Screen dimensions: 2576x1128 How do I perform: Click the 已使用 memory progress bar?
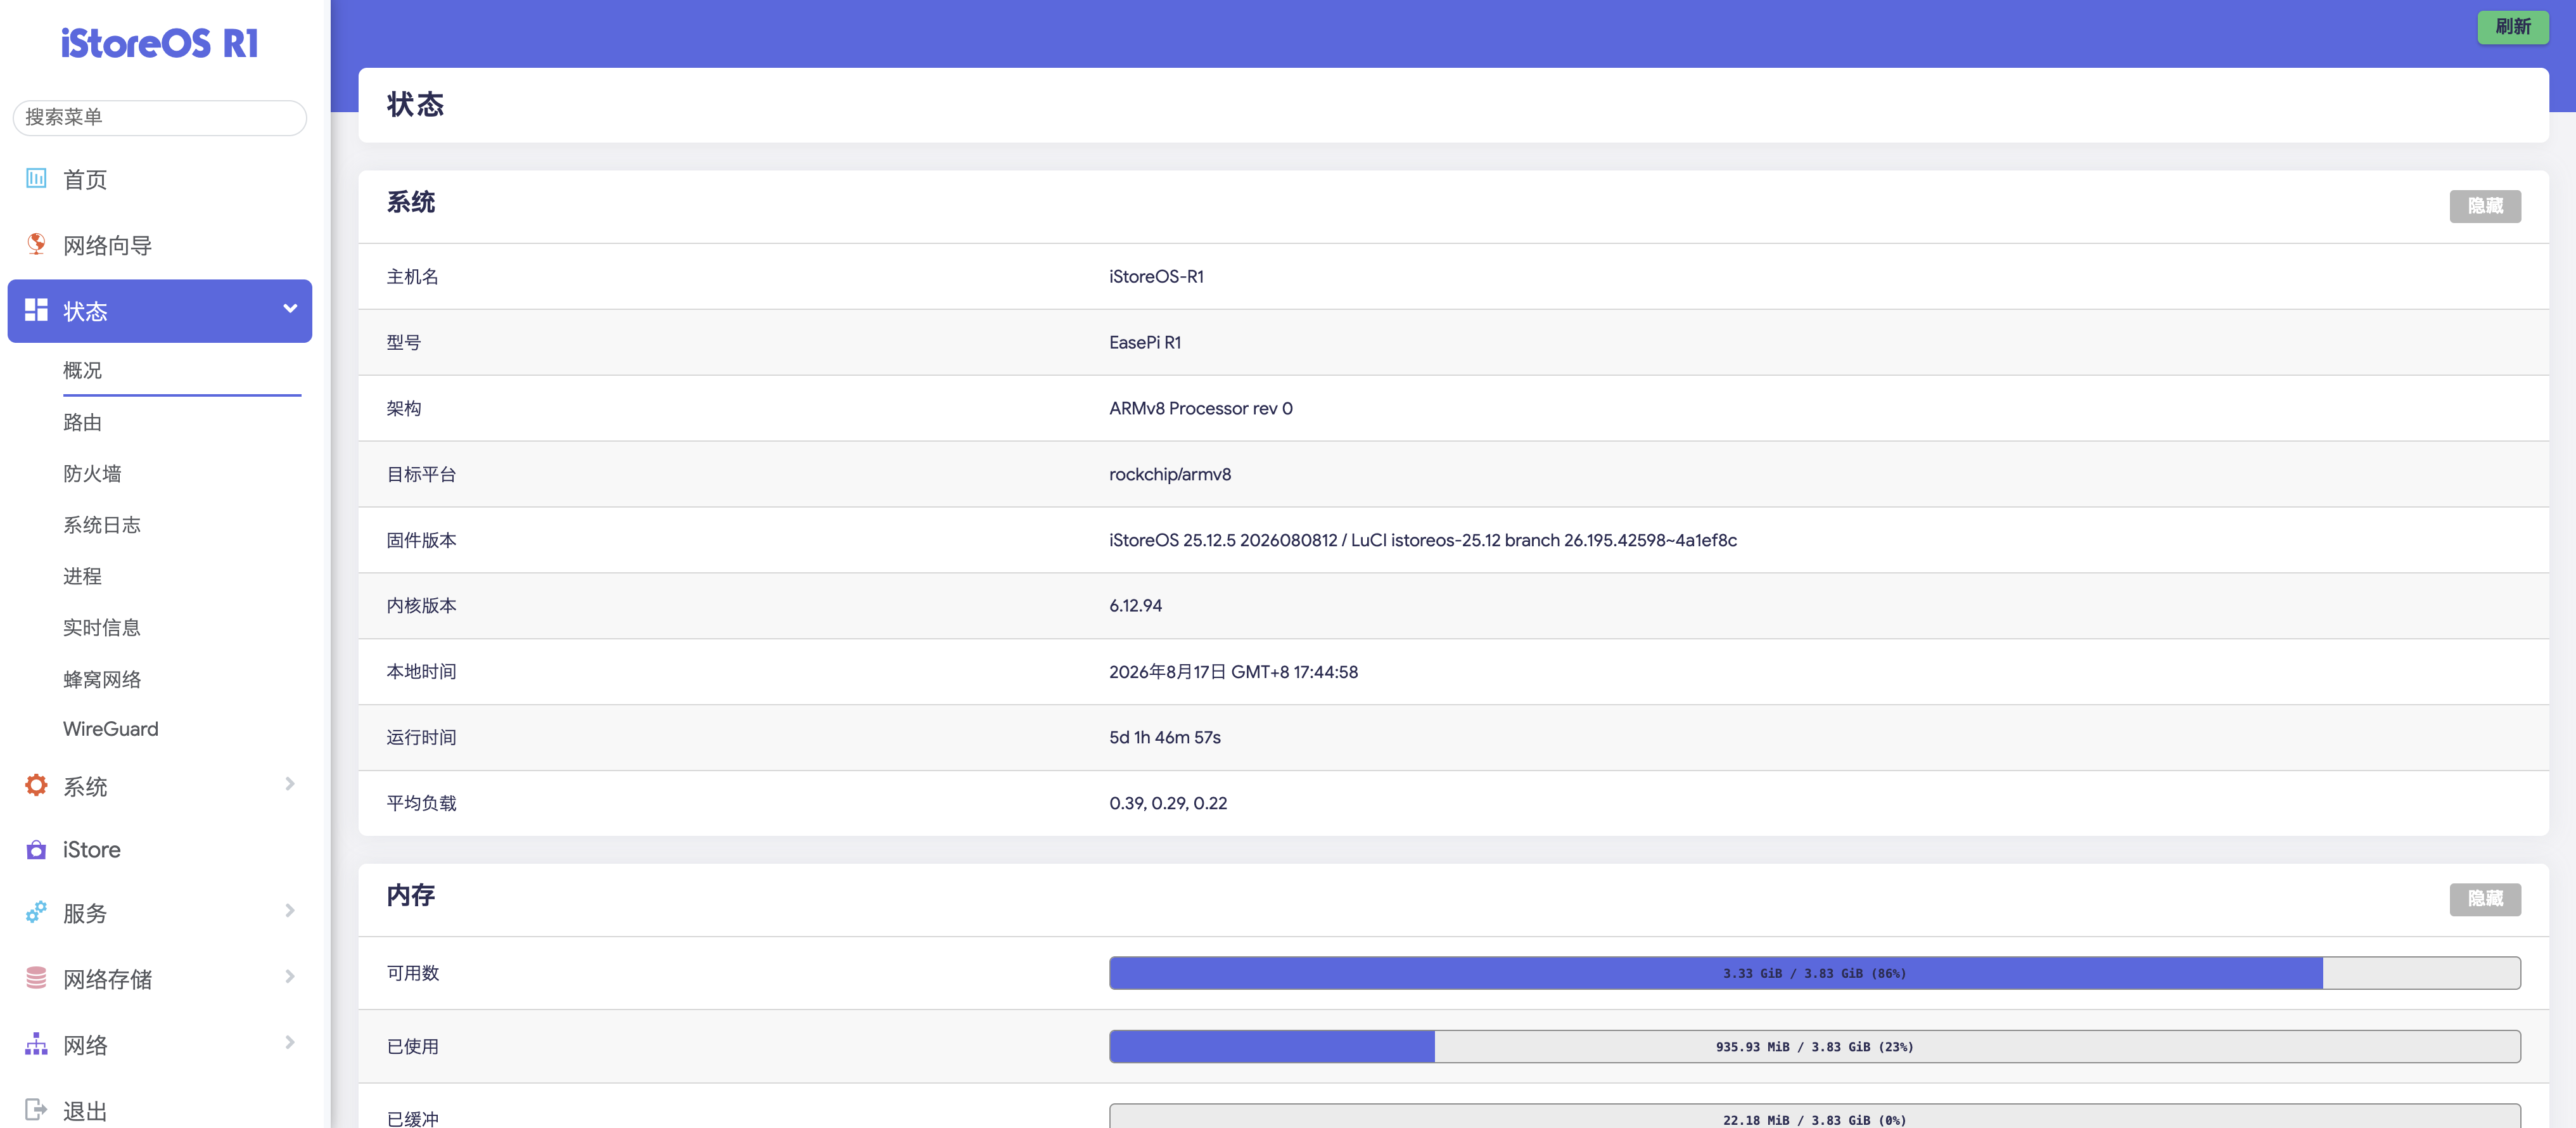pos(1814,1047)
